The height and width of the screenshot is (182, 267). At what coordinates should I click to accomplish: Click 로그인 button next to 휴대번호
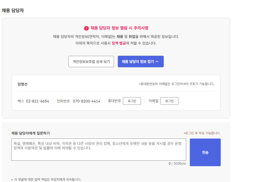coord(132,101)
